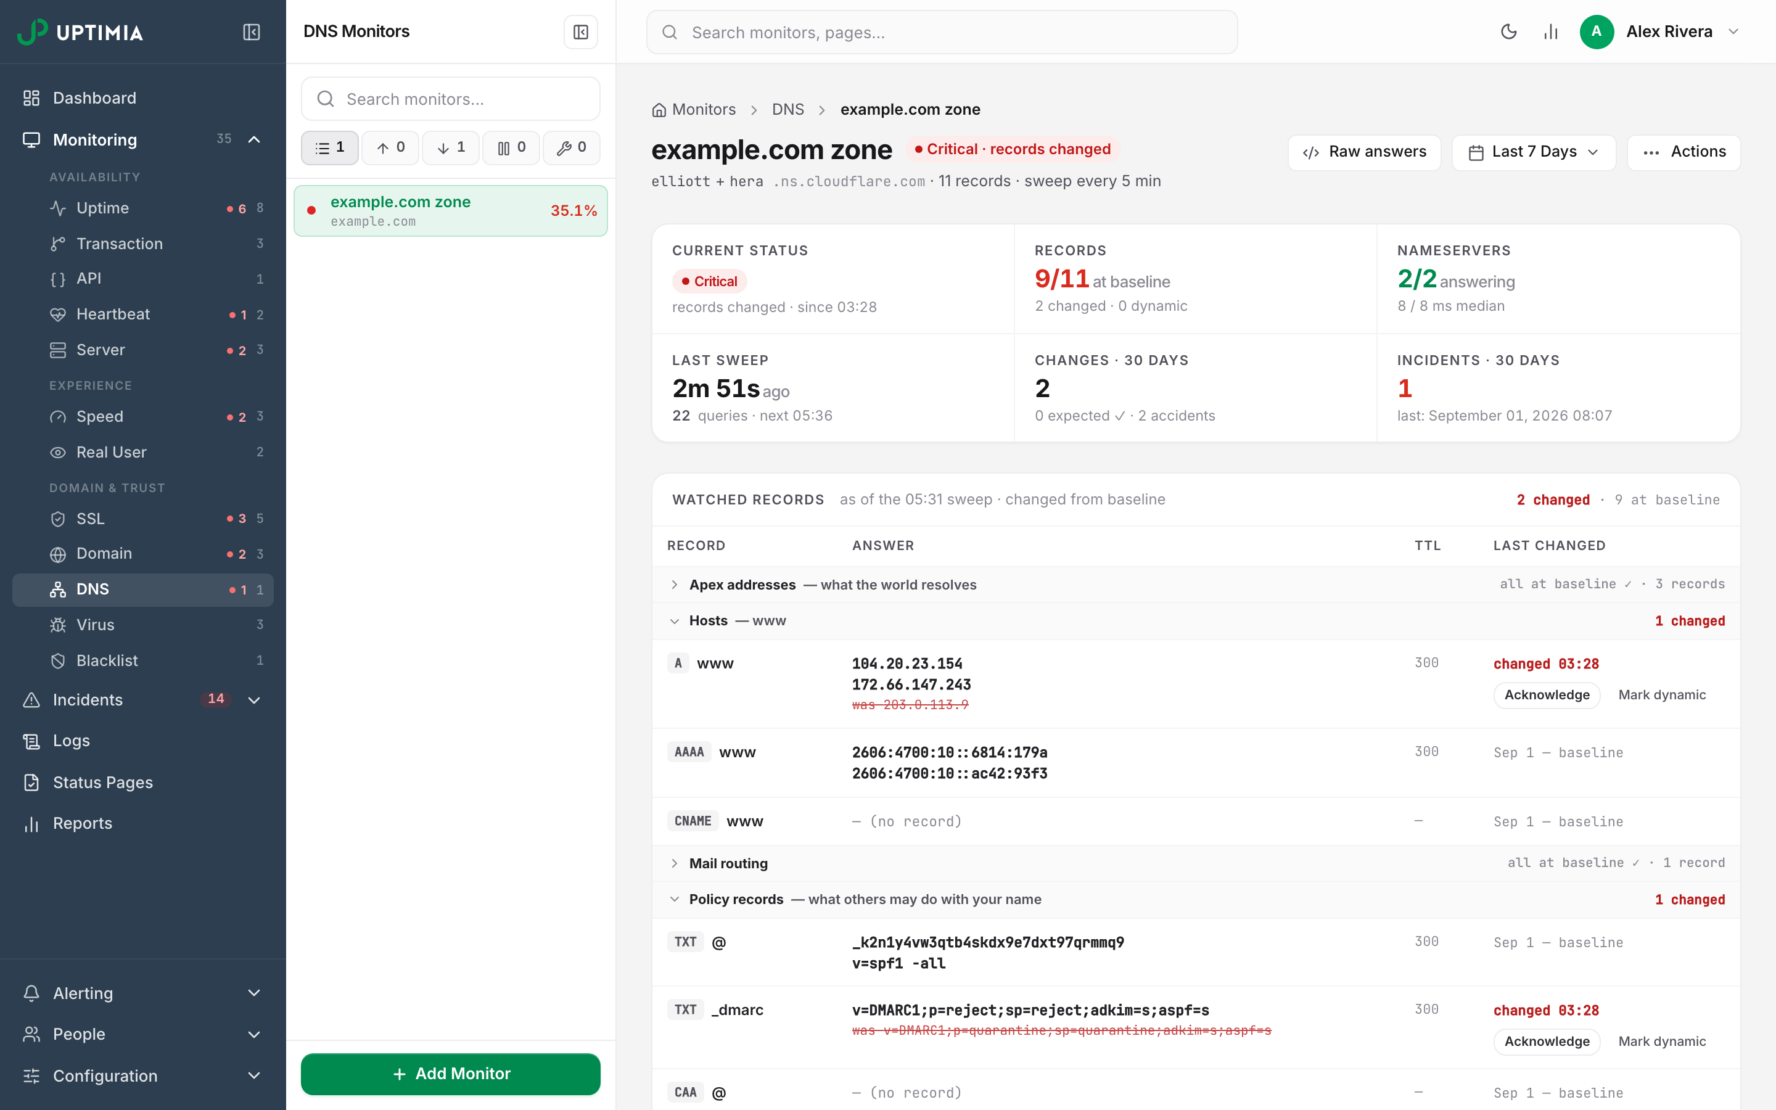This screenshot has height=1110, width=1776.
Task: Open Virus monitors
Action: [143, 624]
